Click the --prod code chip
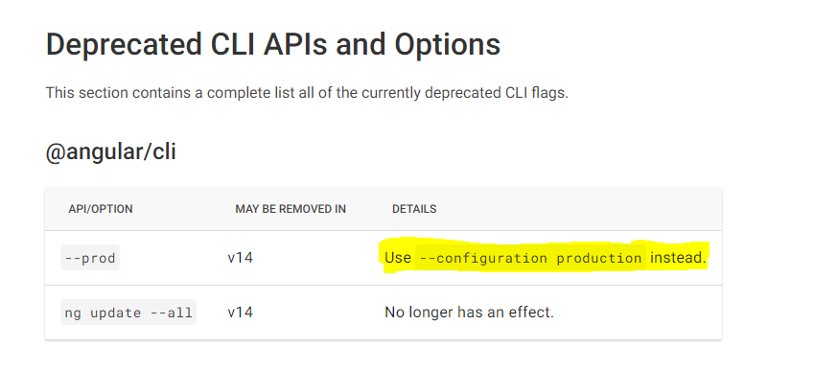815x371 pixels. pyautogui.click(x=90, y=258)
